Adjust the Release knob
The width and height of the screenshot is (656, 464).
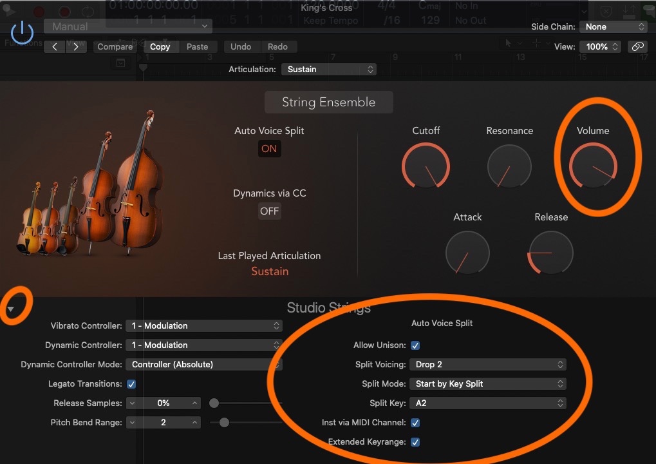pos(550,253)
